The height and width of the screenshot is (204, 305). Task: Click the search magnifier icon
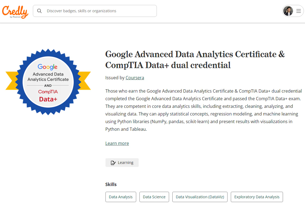tap(39, 11)
